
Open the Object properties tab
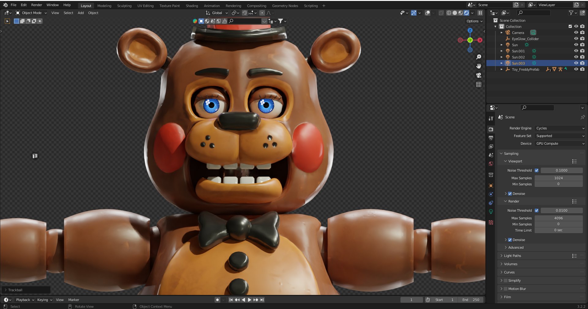491,186
